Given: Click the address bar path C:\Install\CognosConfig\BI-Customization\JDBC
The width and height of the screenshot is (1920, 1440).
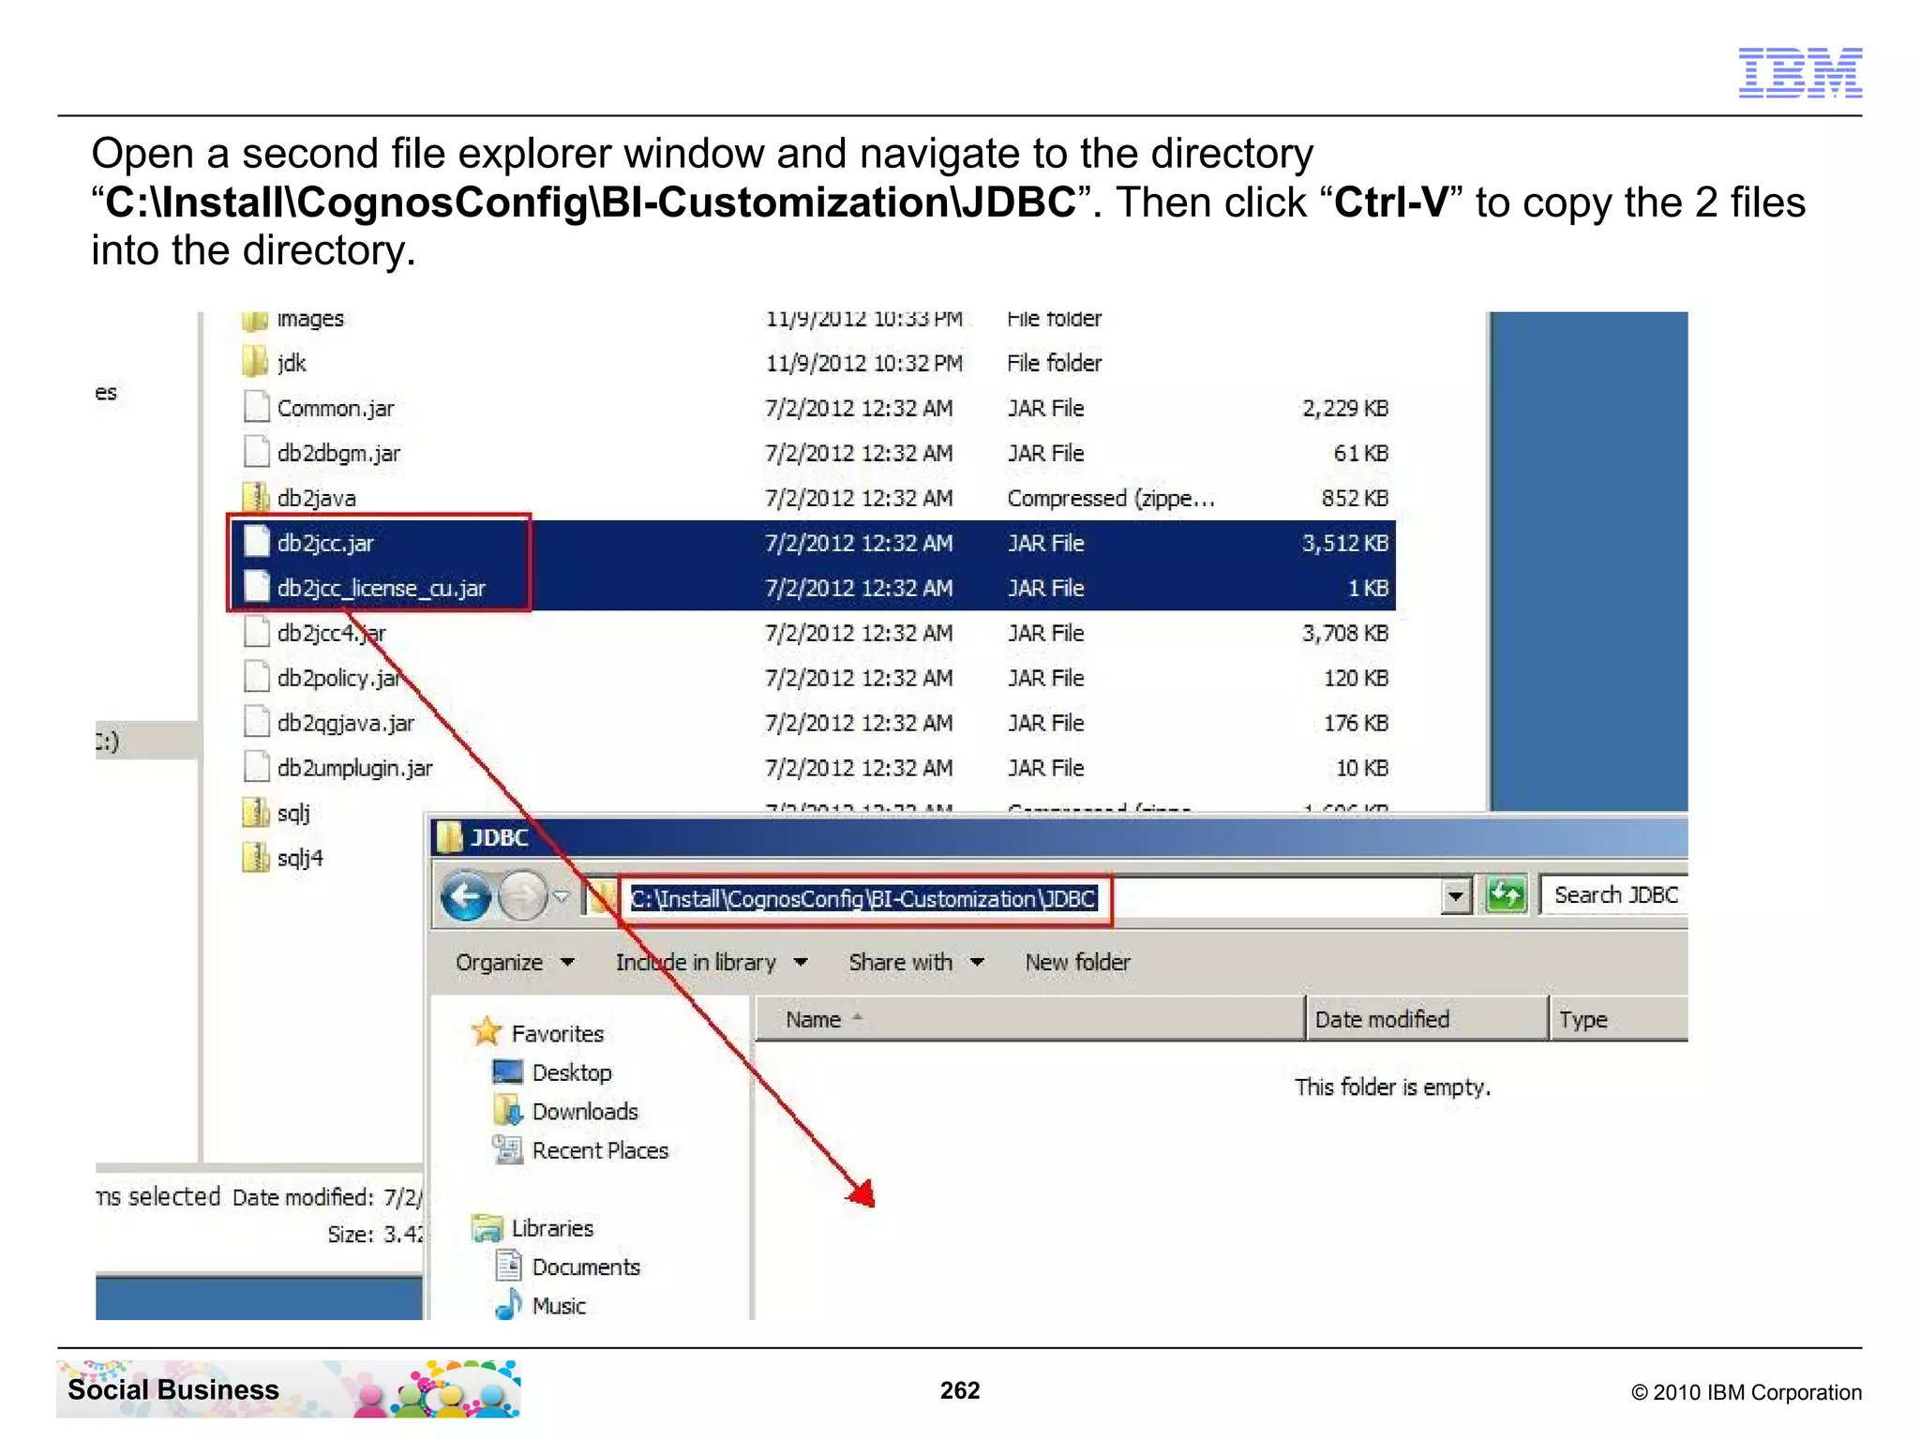Looking at the screenshot, I should pyautogui.click(x=863, y=899).
